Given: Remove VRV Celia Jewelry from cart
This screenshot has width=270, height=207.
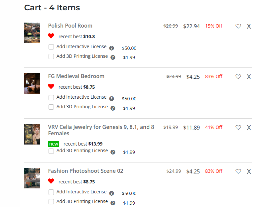Looking at the screenshot, I should (249, 128).
